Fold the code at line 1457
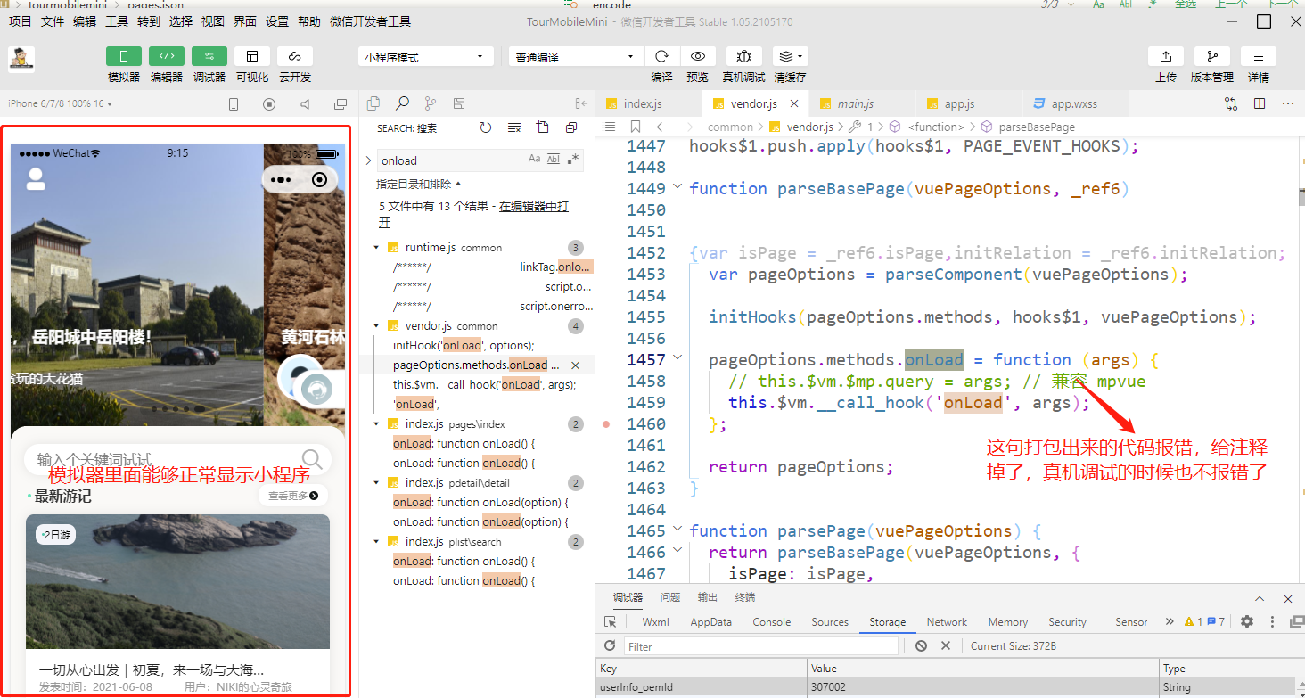Viewport: 1305px width, 698px height. [677, 358]
